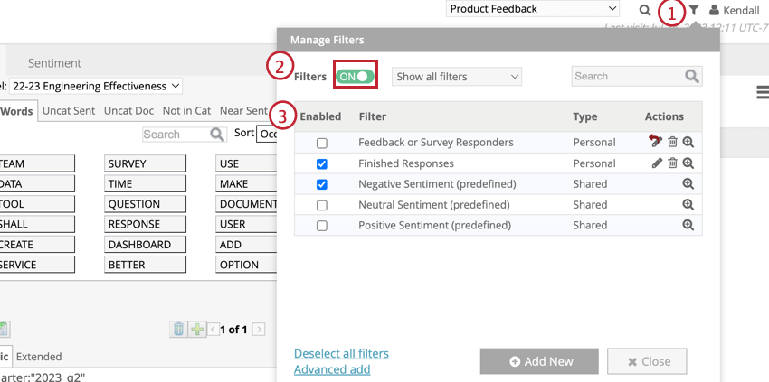This screenshot has height=382, width=769.
Task: Uncheck the Negative Sentiment filter checkbox
Action: click(322, 184)
